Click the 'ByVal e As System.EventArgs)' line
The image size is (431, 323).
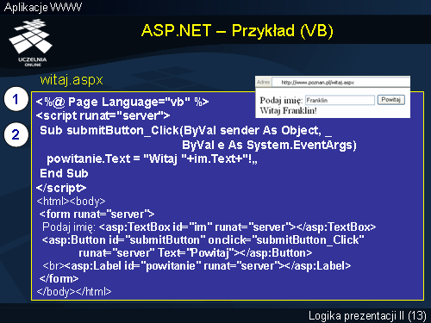pyautogui.click(x=269, y=145)
